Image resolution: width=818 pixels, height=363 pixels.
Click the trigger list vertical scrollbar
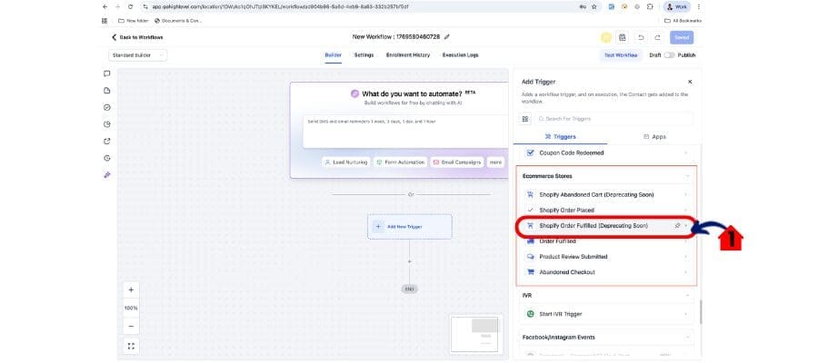(x=700, y=311)
